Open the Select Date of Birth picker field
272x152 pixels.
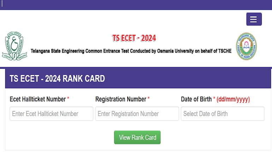point(223,114)
